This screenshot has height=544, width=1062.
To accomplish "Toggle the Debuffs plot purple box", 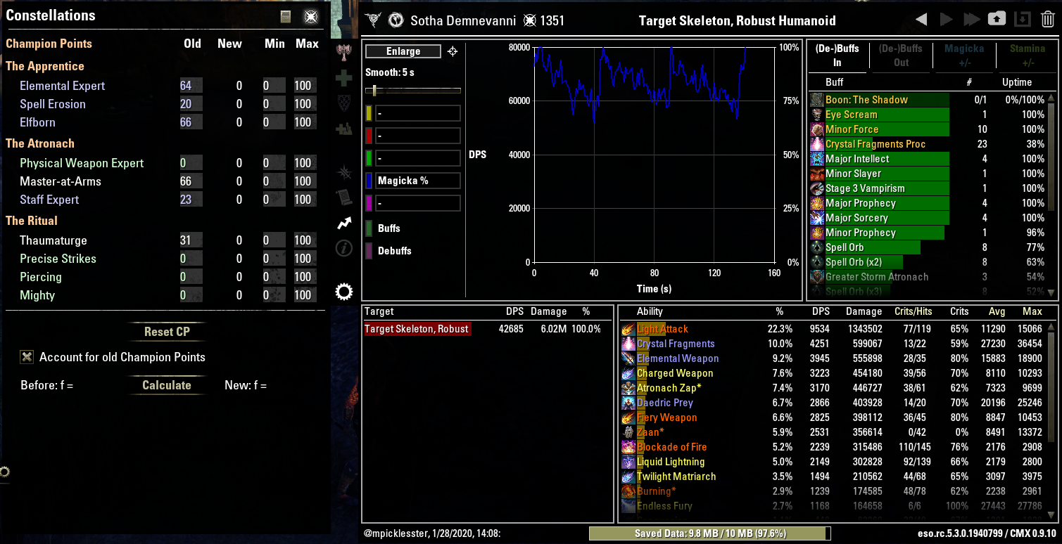I will [x=369, y=251].
